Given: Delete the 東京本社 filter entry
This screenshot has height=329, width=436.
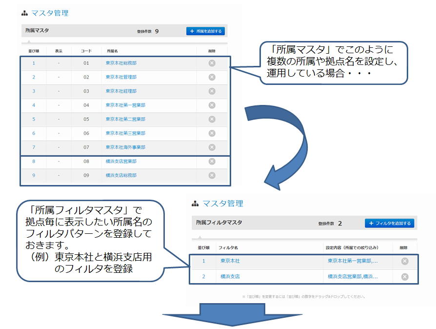Looking at the screenshot, I should click(x=404, y=261).
